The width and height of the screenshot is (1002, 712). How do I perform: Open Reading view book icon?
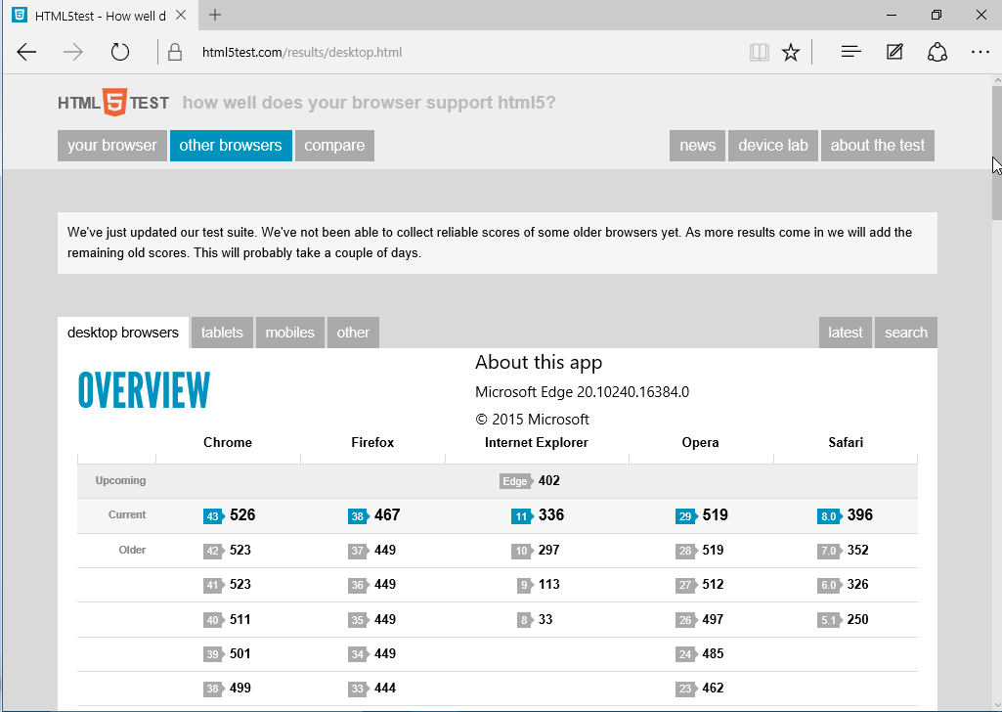[x=760, y=53]
